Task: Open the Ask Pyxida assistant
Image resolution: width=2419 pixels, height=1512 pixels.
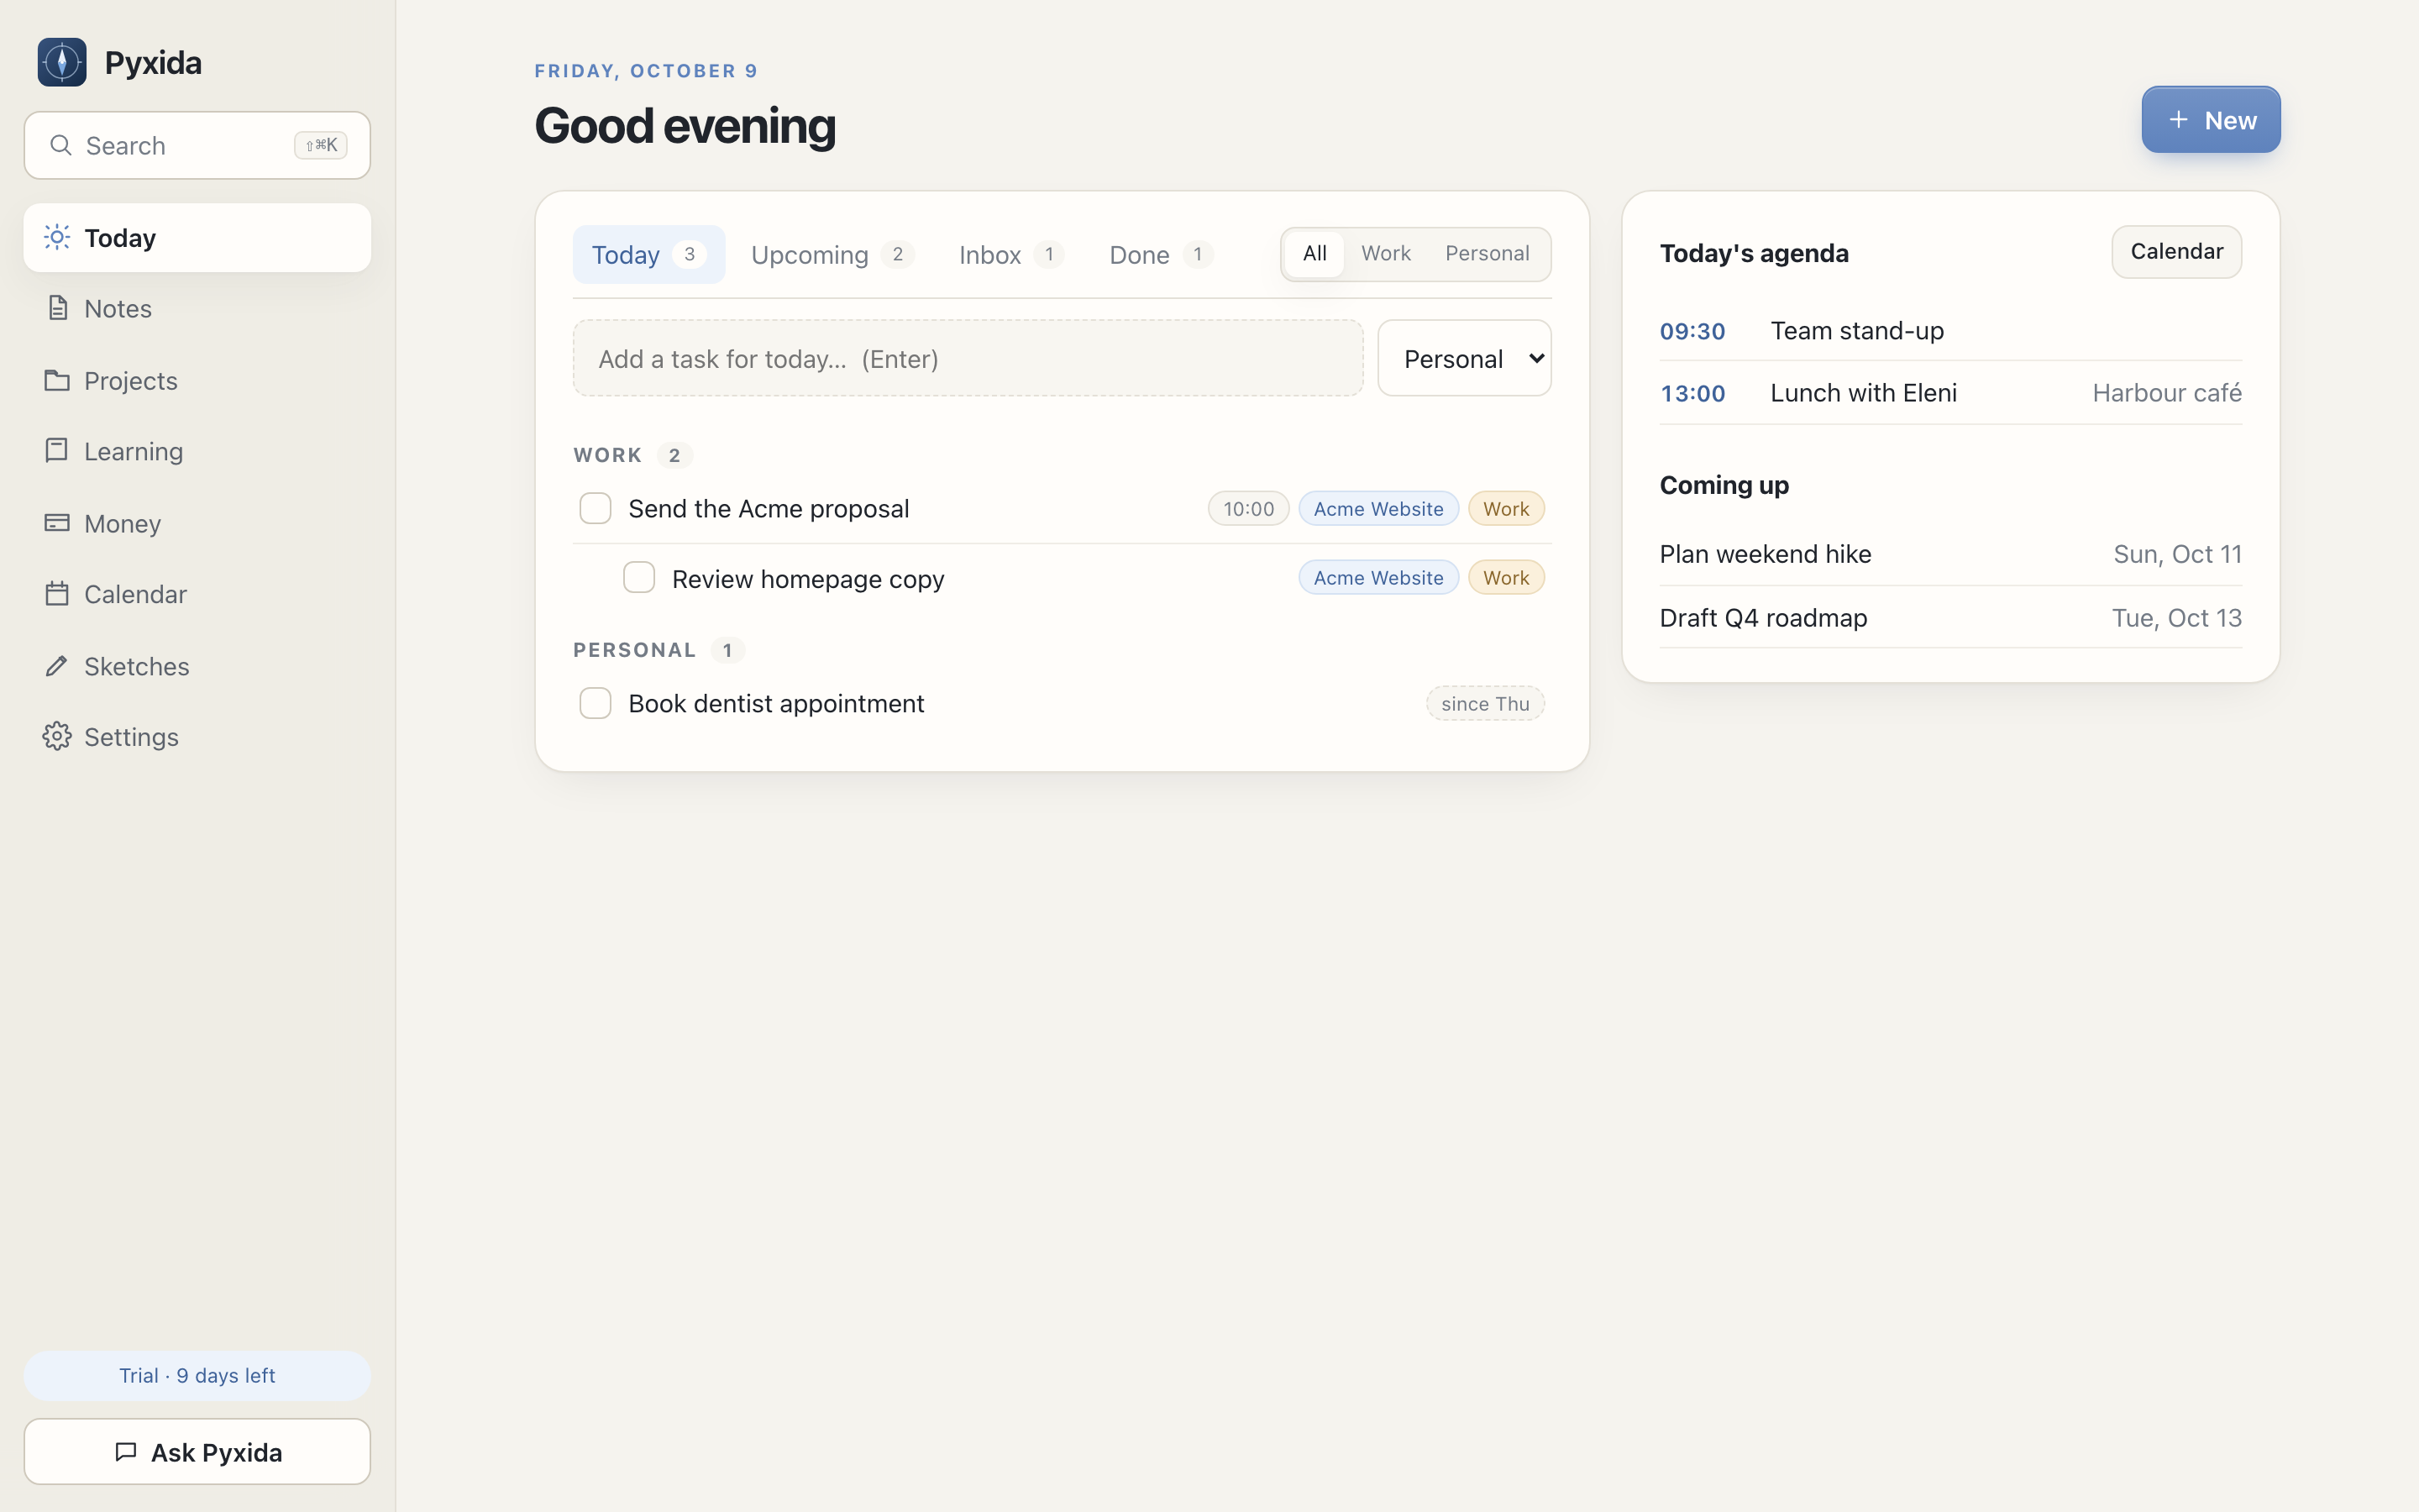Action: (197, 1452)
